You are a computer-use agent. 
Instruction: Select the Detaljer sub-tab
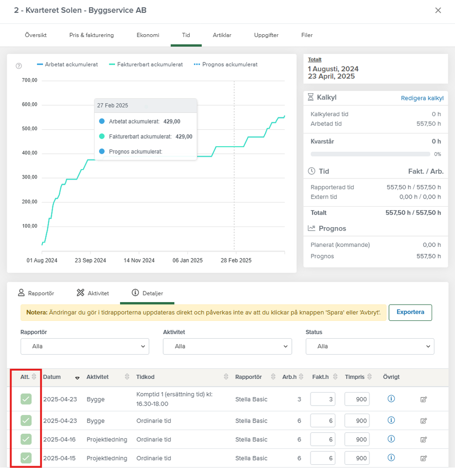point(147,293)
